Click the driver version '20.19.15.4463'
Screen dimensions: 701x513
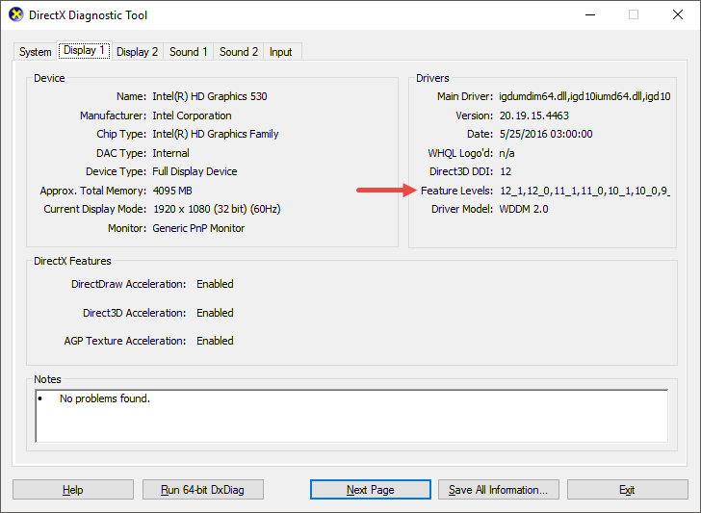coord(534,115)
